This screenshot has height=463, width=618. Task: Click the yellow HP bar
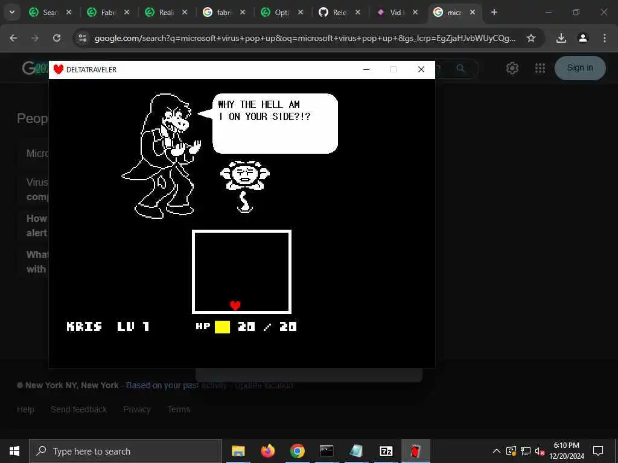[222, 327]
